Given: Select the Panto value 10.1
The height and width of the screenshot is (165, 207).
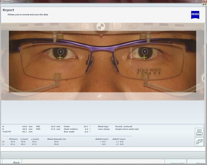Looking at the screenshot, I should click(86, 126).
